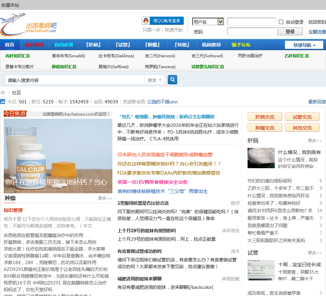Click 社区 breadcrumb link
The image size is (326, 296).
(x=16, y=93)
